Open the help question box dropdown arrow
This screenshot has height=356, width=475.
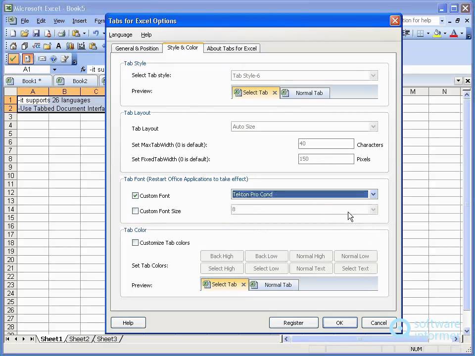pos(442,21)
